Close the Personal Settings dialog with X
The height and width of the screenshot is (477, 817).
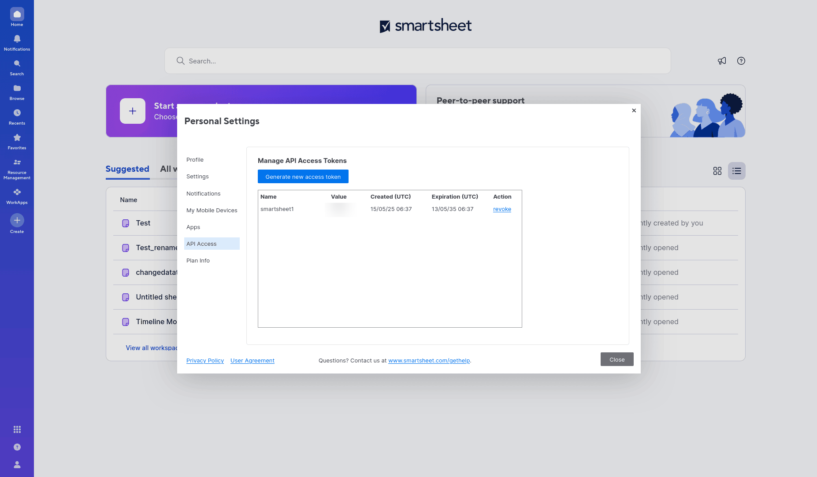(x=634, y=111)
